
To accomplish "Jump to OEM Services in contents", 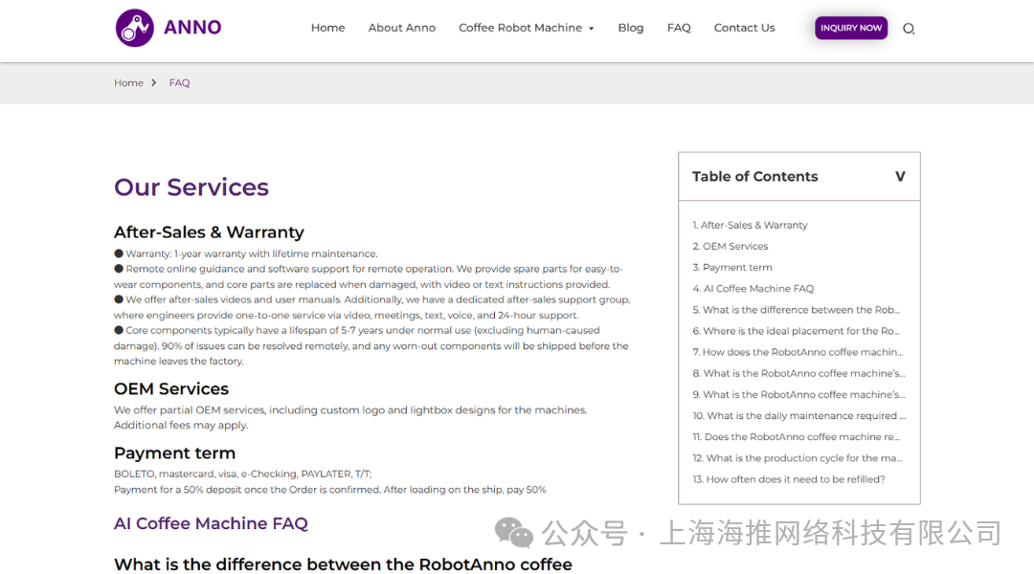I will (730, 247).
